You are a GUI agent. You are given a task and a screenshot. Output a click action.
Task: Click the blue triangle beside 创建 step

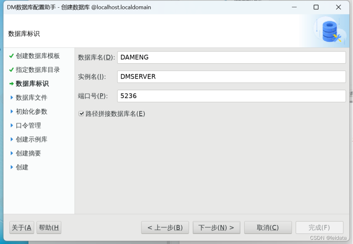[12, 167]
